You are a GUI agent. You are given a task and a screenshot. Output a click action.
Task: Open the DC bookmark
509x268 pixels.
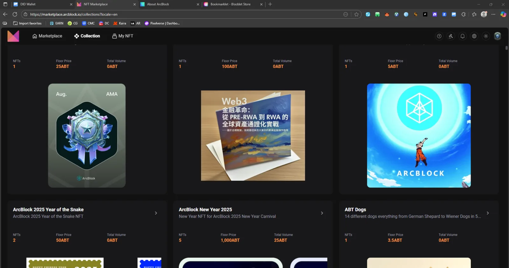pos(104,23)
